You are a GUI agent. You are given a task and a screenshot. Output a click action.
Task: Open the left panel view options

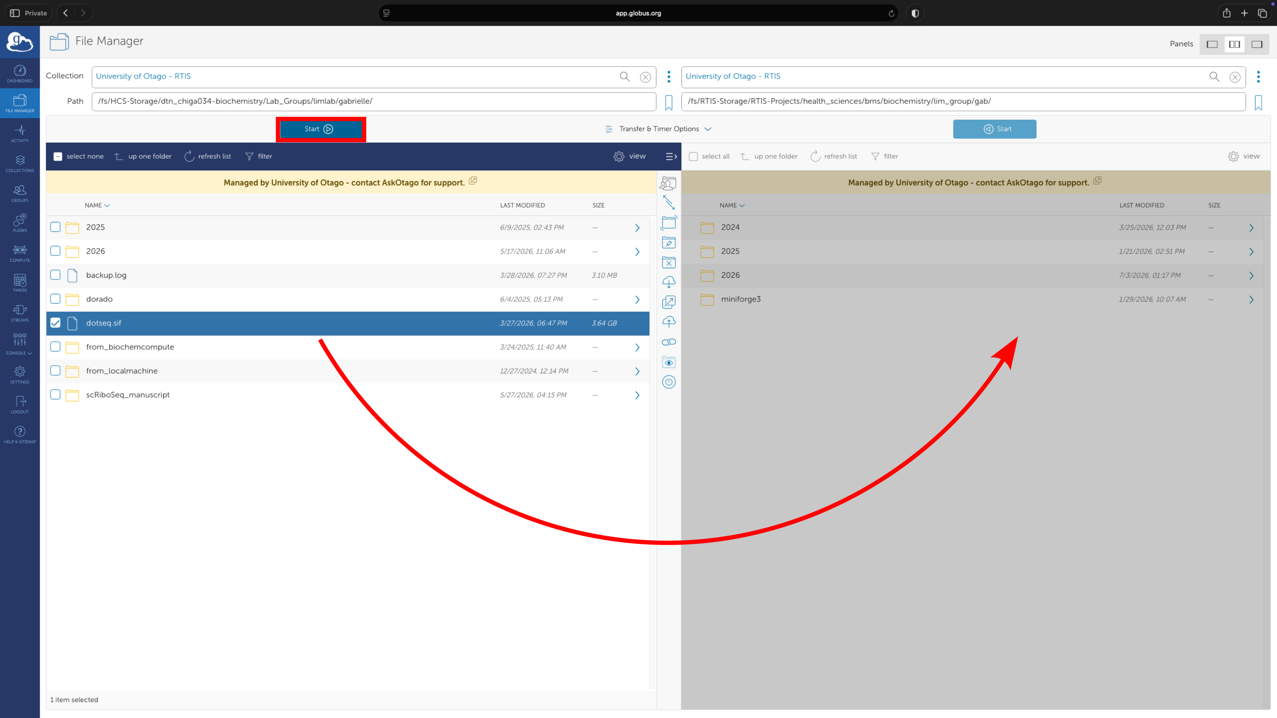(629, 156)
